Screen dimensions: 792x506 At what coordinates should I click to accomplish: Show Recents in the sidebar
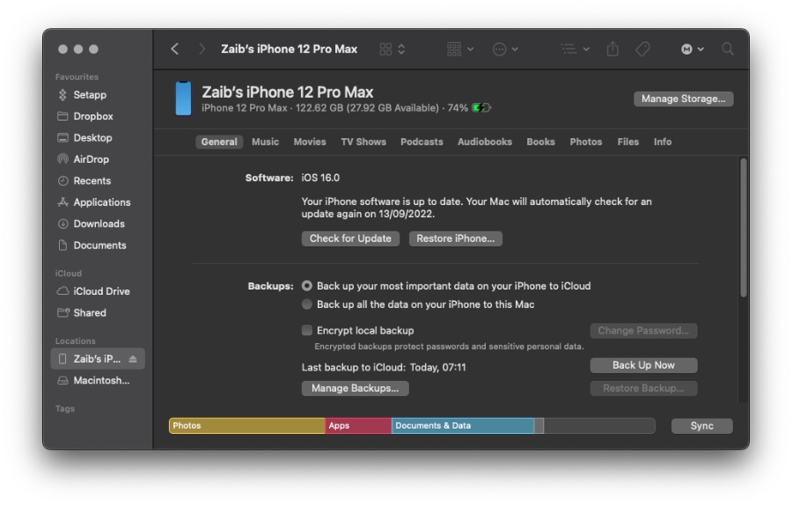coord(92,180)
